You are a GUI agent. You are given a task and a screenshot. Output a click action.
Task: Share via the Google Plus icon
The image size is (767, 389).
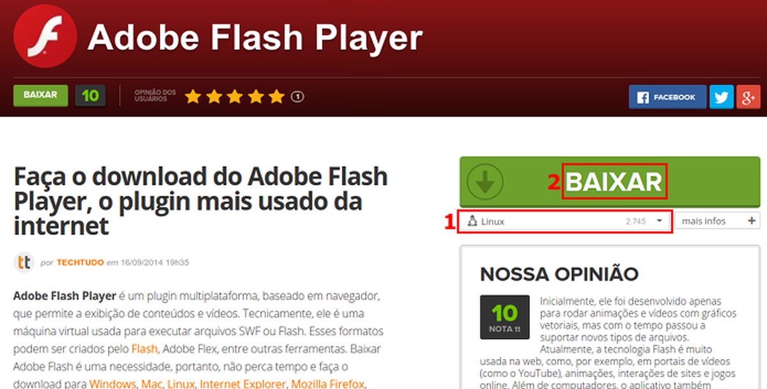(748, 97)
